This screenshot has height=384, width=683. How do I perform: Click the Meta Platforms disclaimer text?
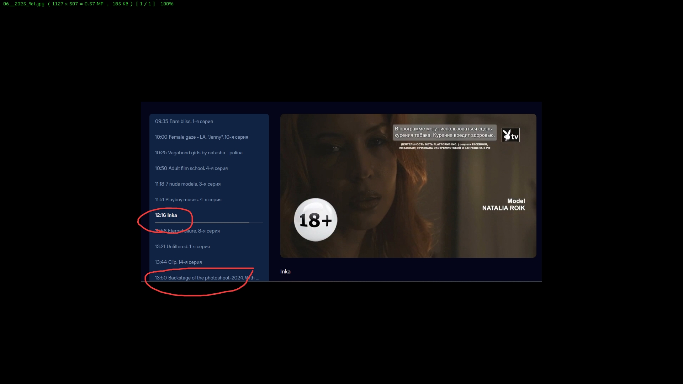pos(444,146)
